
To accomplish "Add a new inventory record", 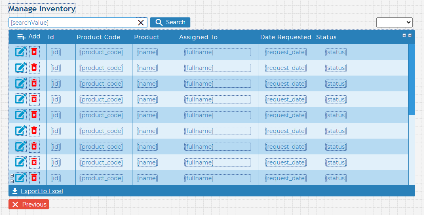I will pyautogui.click(x=29, y=36).
